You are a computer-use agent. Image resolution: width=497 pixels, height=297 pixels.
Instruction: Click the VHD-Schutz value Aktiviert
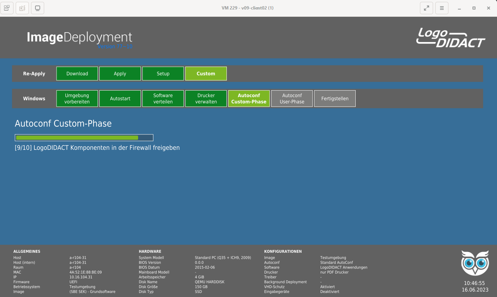tap(328, 287)
